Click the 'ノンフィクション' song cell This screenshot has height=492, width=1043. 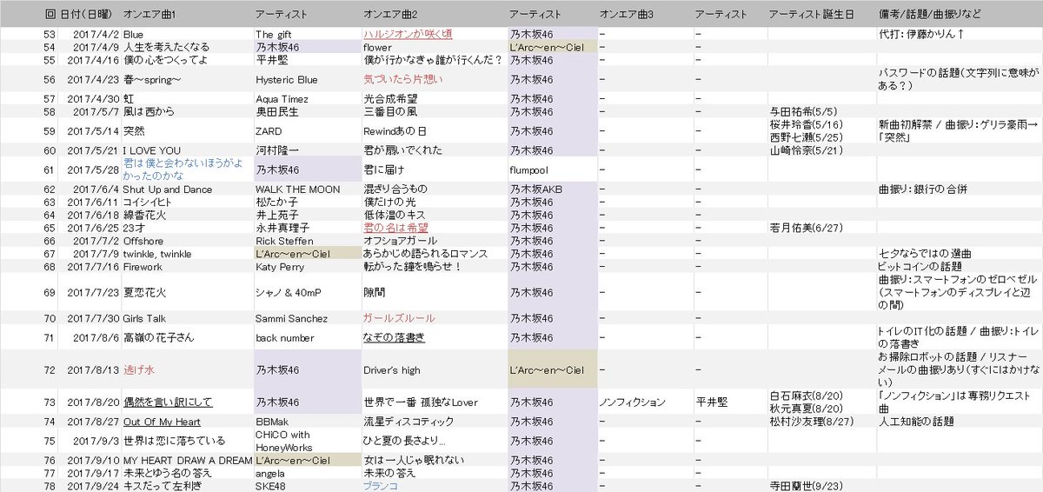point(633,402)
